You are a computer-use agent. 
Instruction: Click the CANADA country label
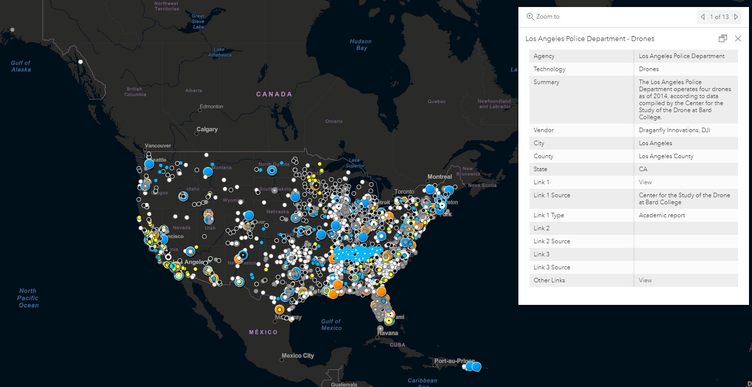point(274,94)
